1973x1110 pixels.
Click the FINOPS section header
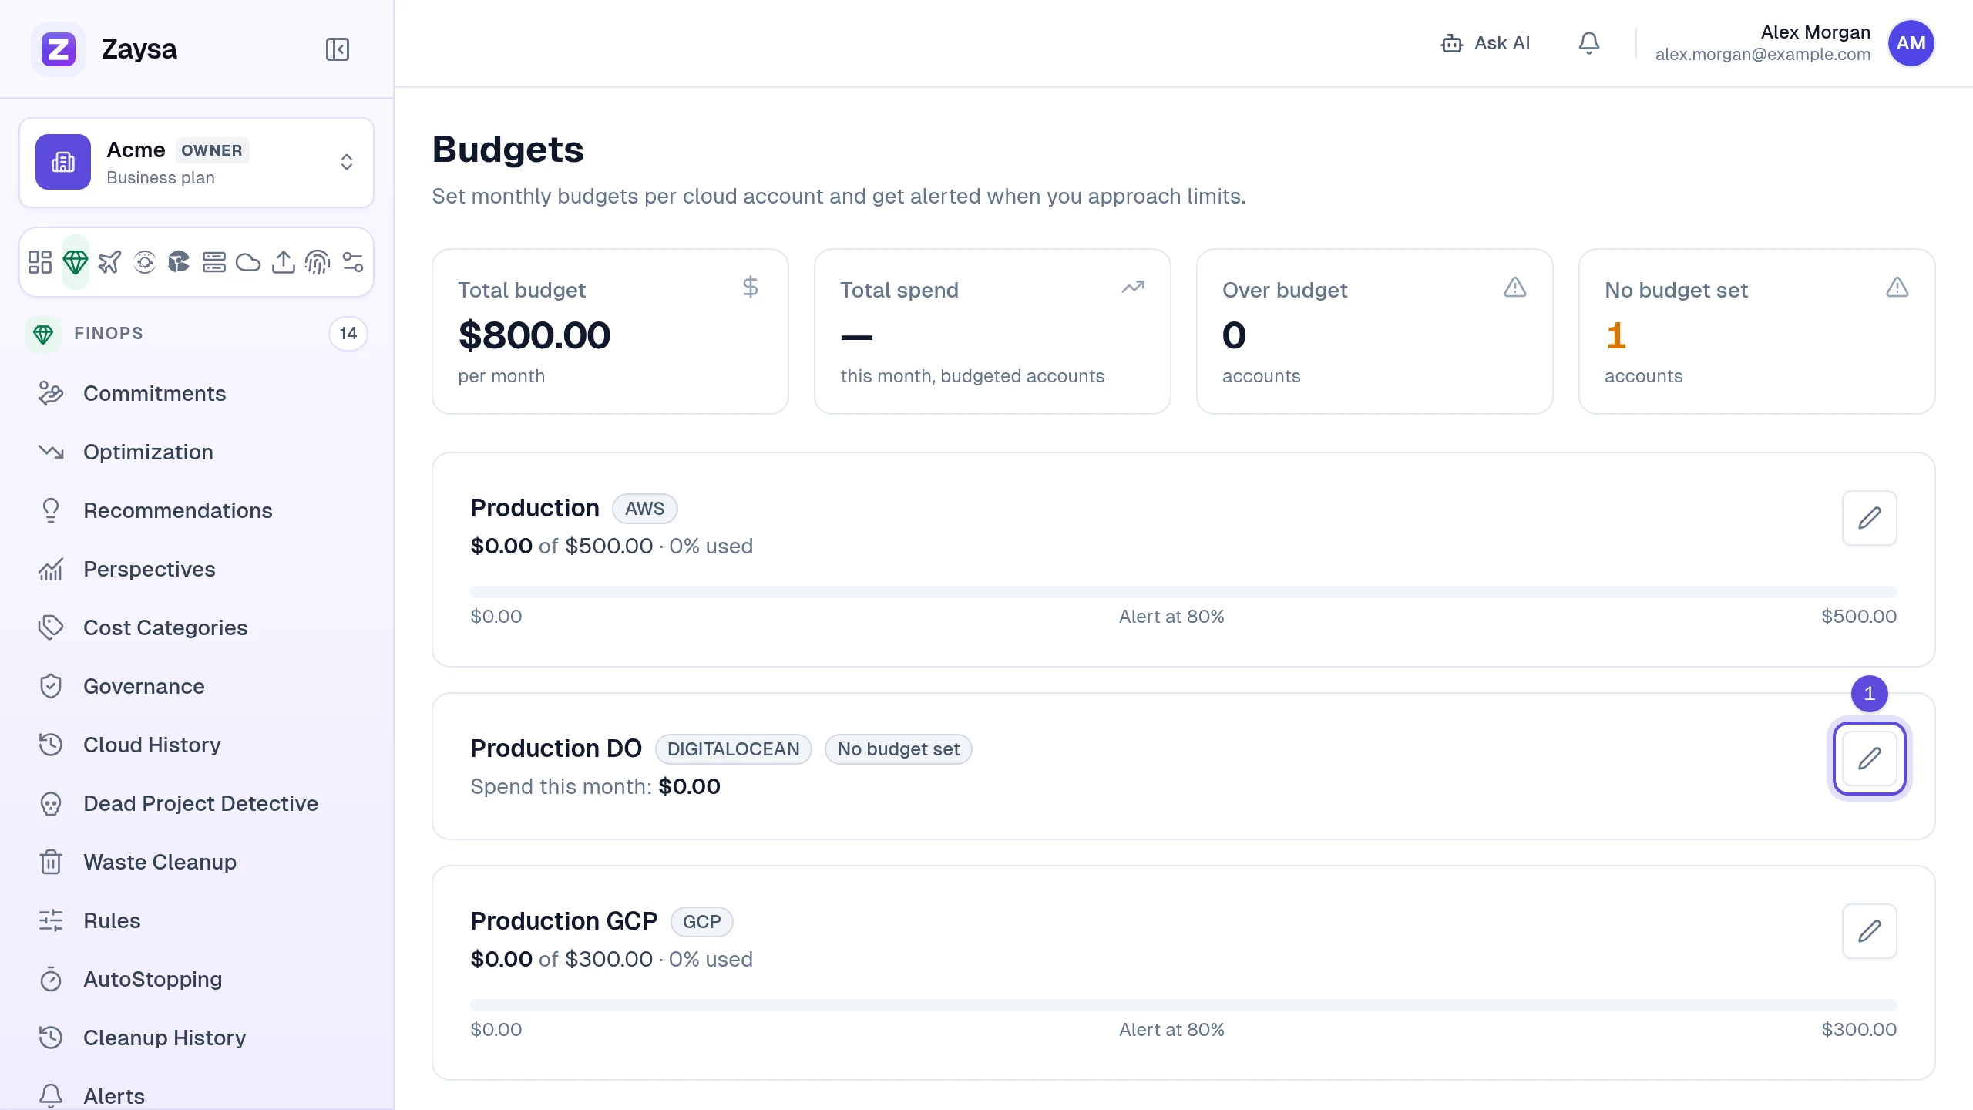(197, 334)
